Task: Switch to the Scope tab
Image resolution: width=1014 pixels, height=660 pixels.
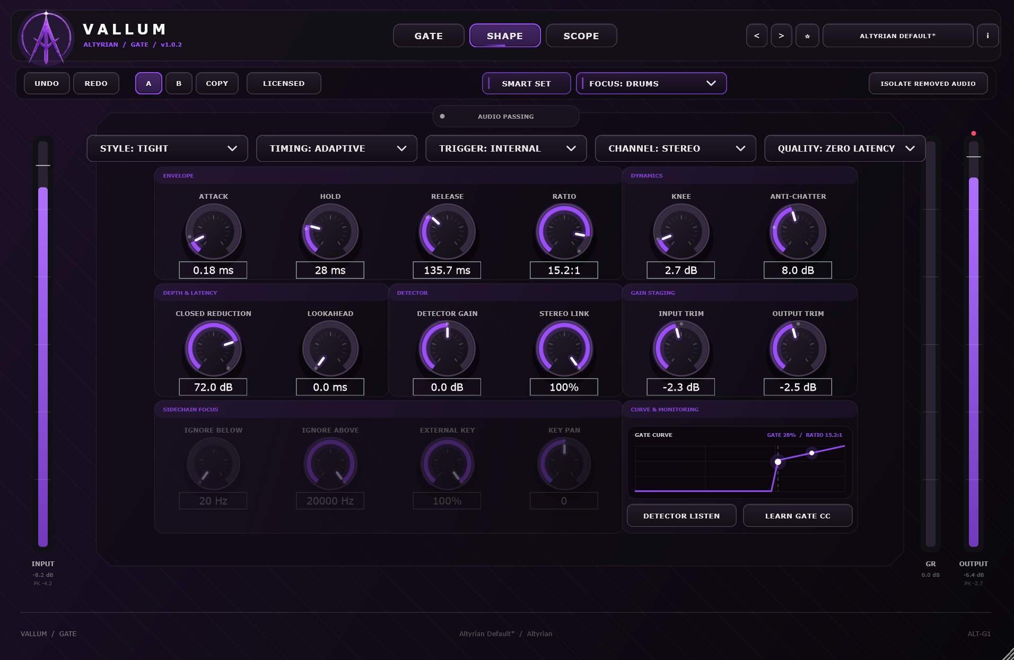Action: (x=581, y=36)
